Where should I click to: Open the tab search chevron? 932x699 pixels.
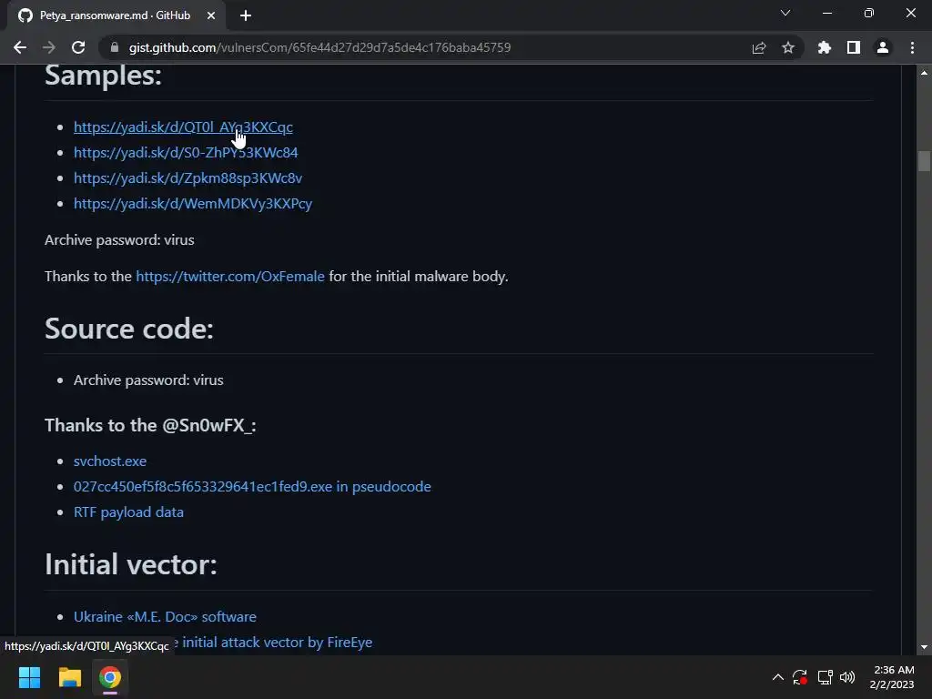click(785, 13)
